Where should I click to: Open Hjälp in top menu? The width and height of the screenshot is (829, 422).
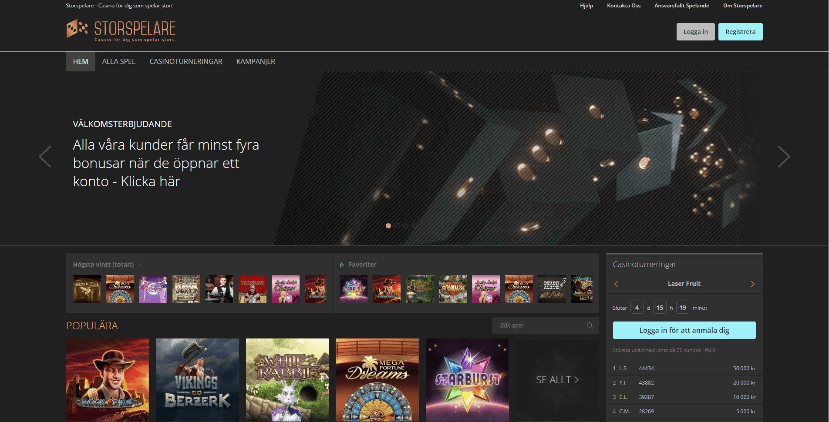pyautogui.click(x=586, y=6)
